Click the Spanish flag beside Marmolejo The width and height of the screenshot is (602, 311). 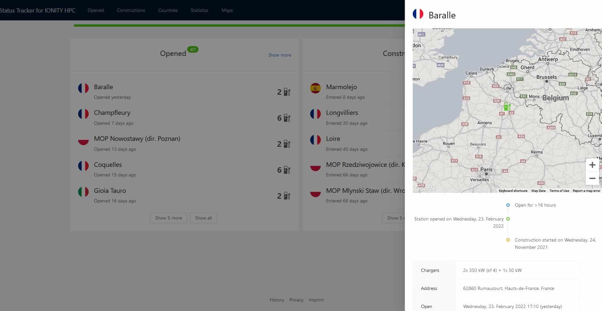tap(316, 88)
